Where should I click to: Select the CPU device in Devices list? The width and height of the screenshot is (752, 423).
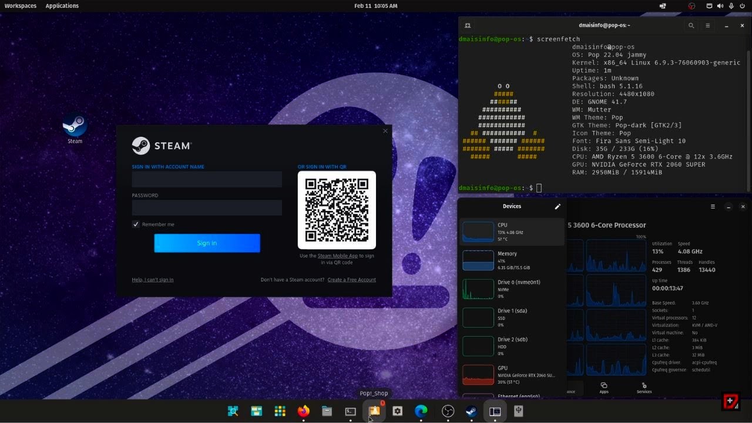(512, 231)
